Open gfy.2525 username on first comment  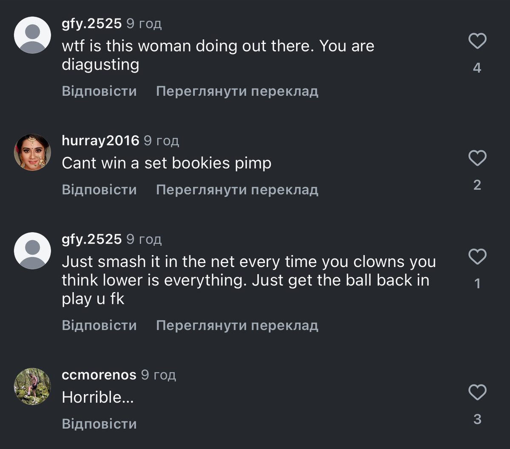92,23
